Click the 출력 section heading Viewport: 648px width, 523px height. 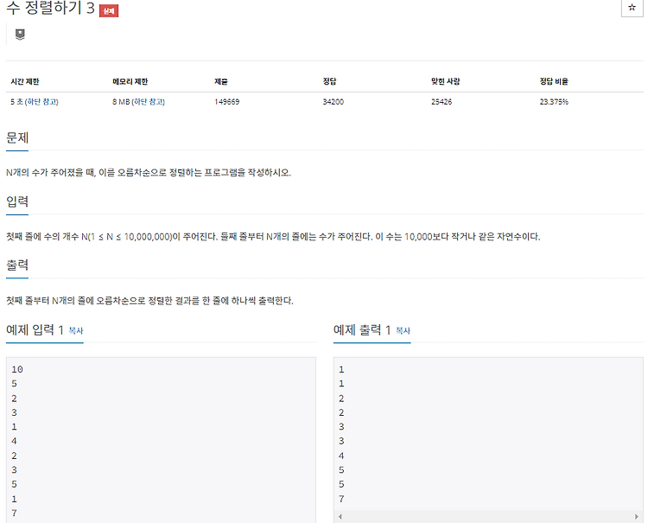[17, 265]
